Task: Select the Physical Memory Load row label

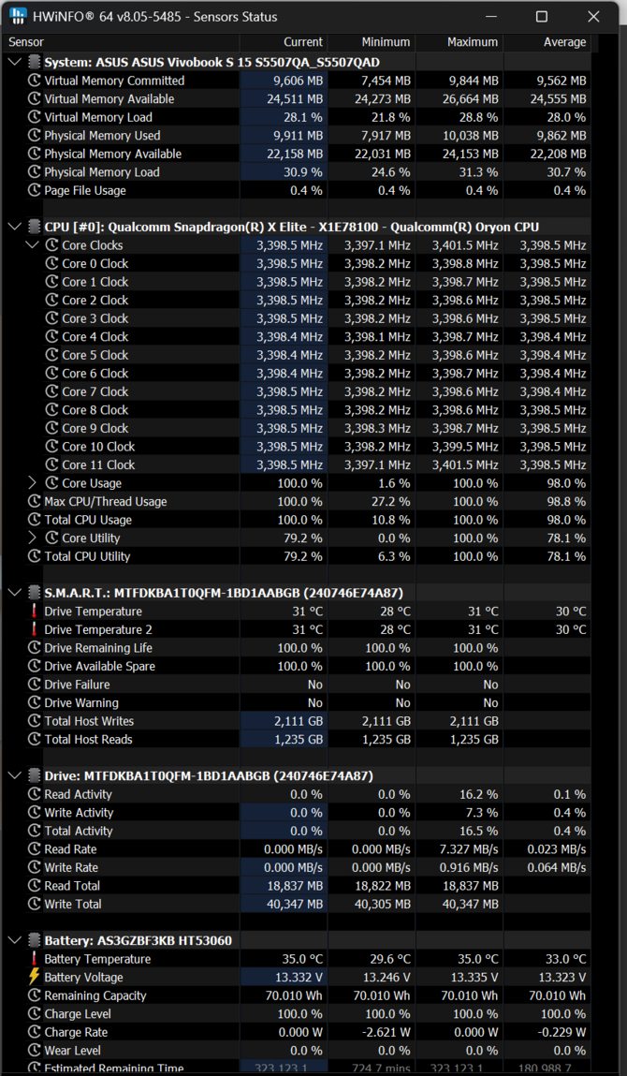Action: pyautogui.click(x=101, y=172)
